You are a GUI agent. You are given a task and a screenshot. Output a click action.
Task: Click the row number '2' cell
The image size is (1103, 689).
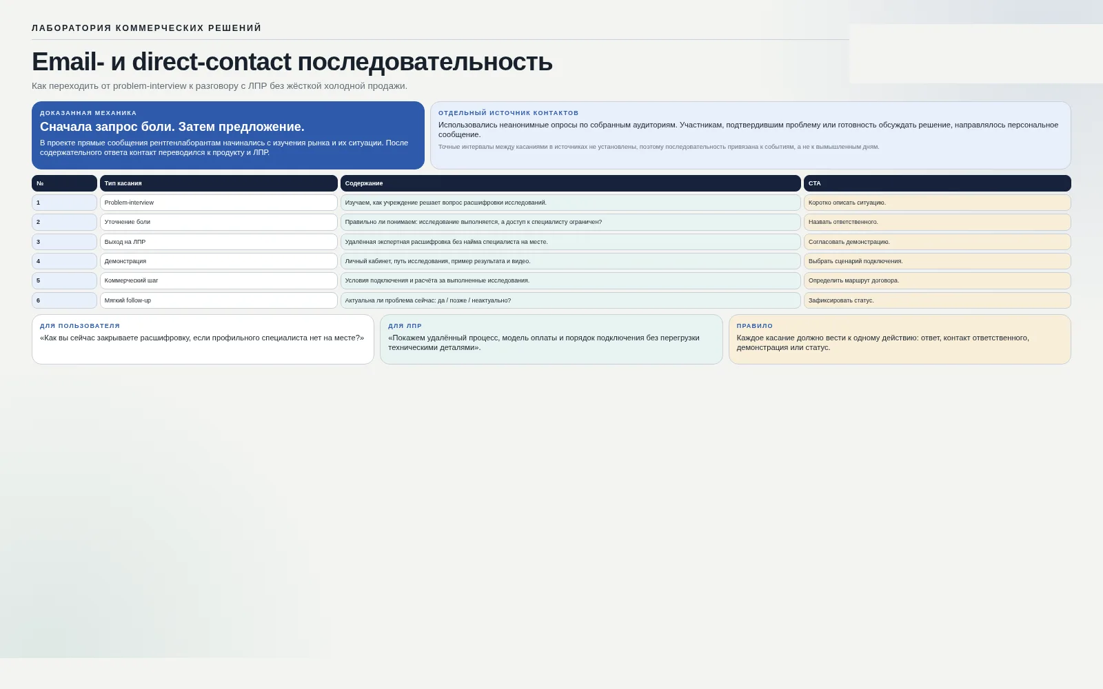tap(64, 222)
